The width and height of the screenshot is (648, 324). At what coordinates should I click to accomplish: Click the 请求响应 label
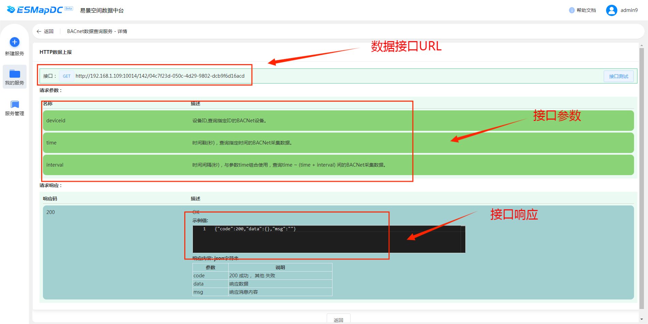click(51, 185)
